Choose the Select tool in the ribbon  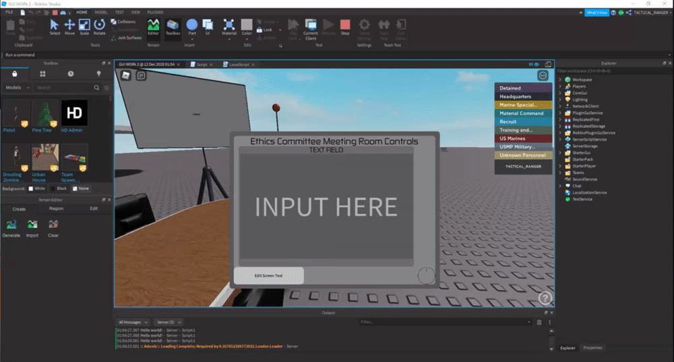pyautogui.click(x=55, y=27)
